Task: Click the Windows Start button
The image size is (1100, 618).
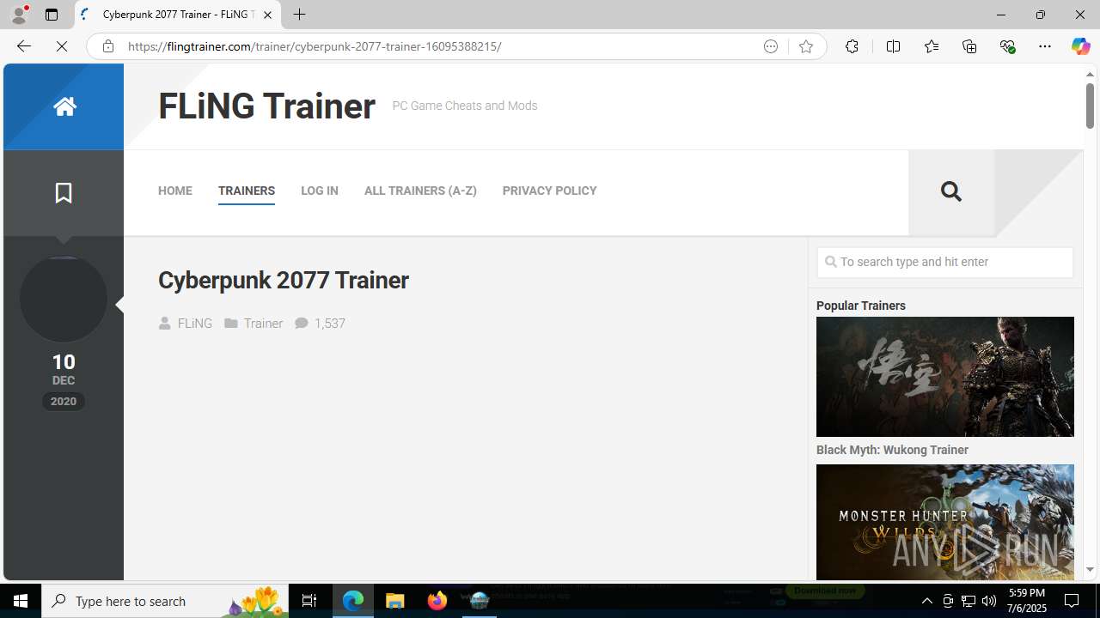Action: tap(21, 601)
